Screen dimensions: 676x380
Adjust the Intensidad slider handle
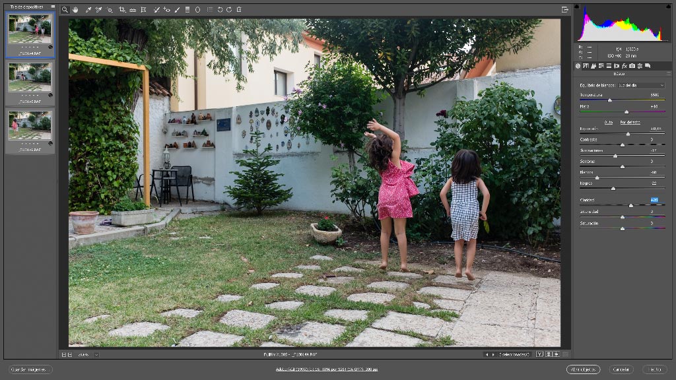(622, 217)
